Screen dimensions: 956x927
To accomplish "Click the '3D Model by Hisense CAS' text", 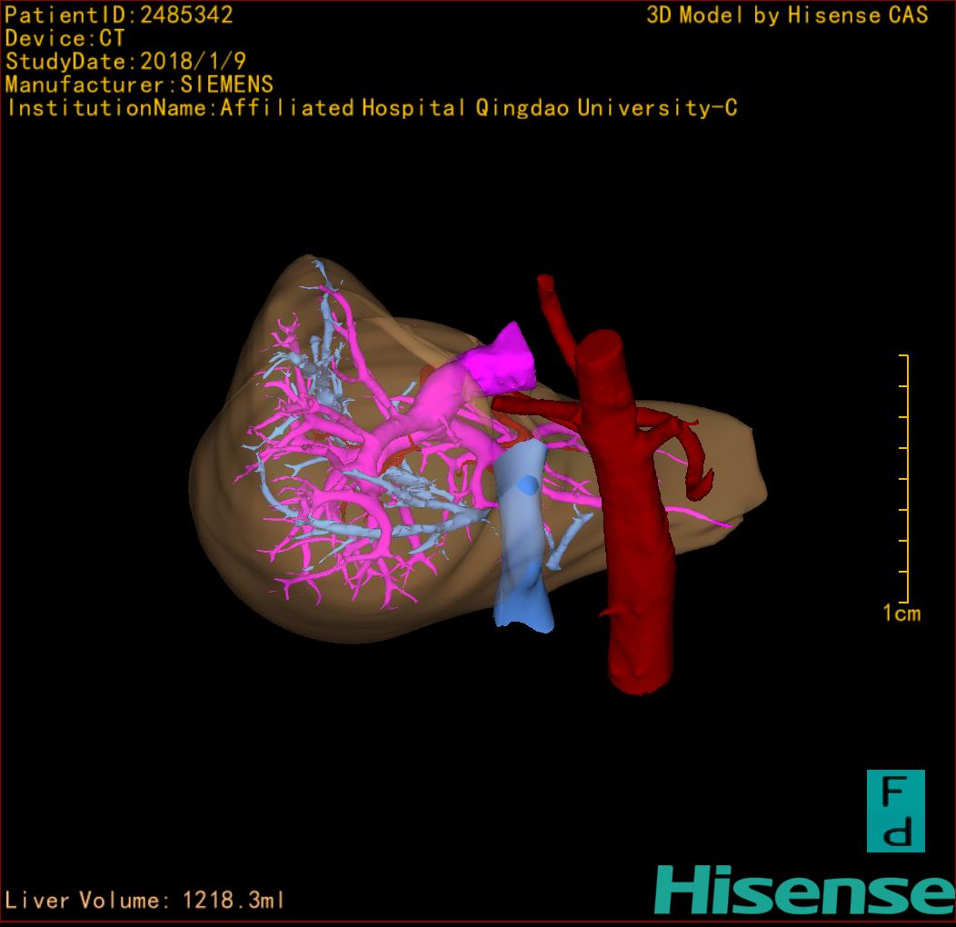I will click(x=787, y=15).
